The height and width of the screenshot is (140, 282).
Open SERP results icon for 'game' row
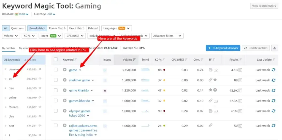(240, 70)
